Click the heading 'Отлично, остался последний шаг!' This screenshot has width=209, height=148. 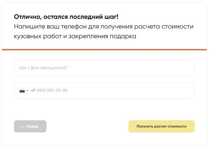[x=66, y=16]
